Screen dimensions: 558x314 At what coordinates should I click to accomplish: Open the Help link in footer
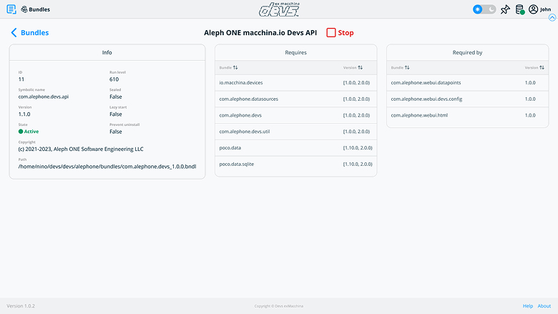pos(528,306)
